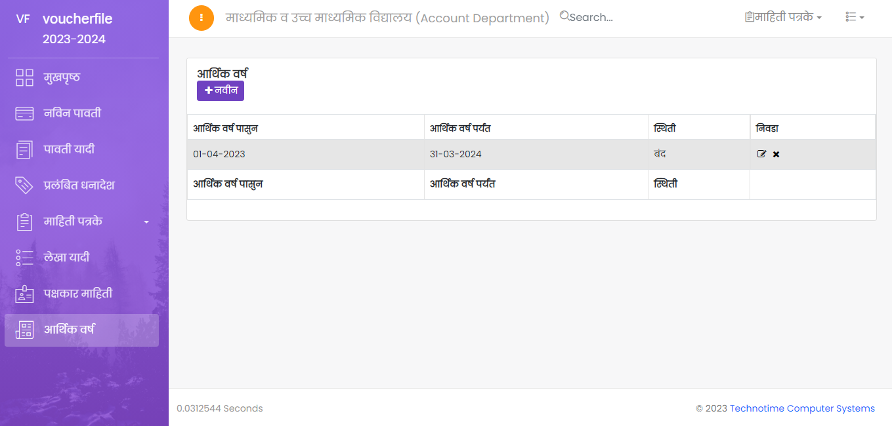
Task: Click the बंद status link in the row
Action: [x=660, y=154]
